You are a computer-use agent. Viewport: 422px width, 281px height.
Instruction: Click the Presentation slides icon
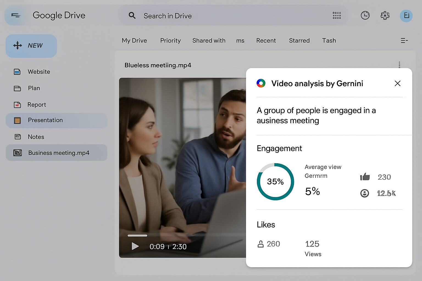17,120
